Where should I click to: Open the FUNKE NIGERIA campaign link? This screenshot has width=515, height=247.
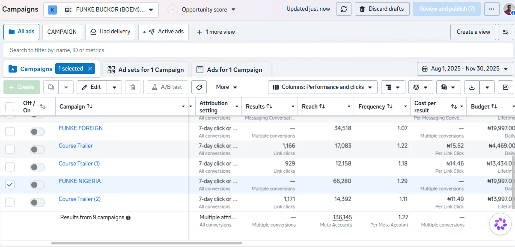pos(80,181)
